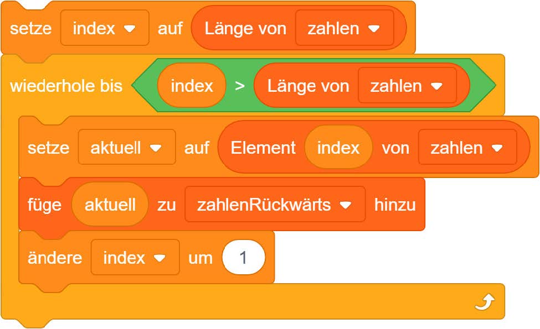Viewport: 540px width, 329px height.
Task: Click the loop arrow icon at the bottom
Action: [x=484, y=302]
